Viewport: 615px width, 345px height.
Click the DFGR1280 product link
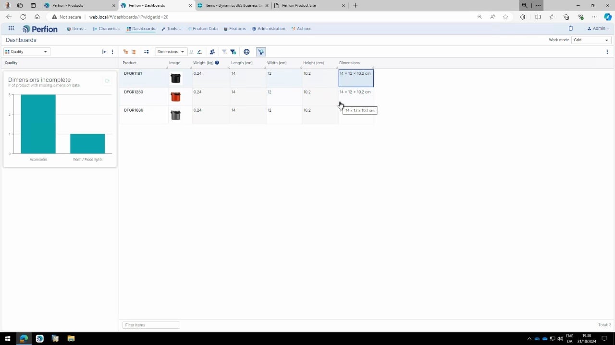133,92
